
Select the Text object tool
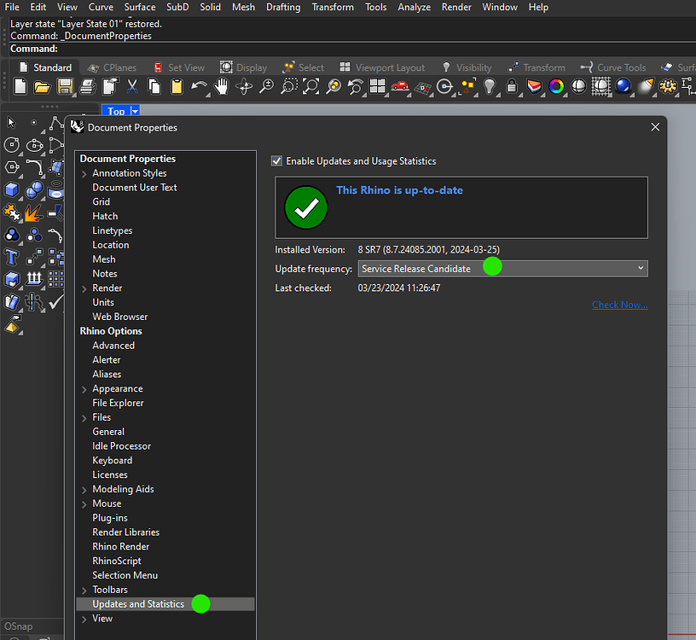click(10, 258)
